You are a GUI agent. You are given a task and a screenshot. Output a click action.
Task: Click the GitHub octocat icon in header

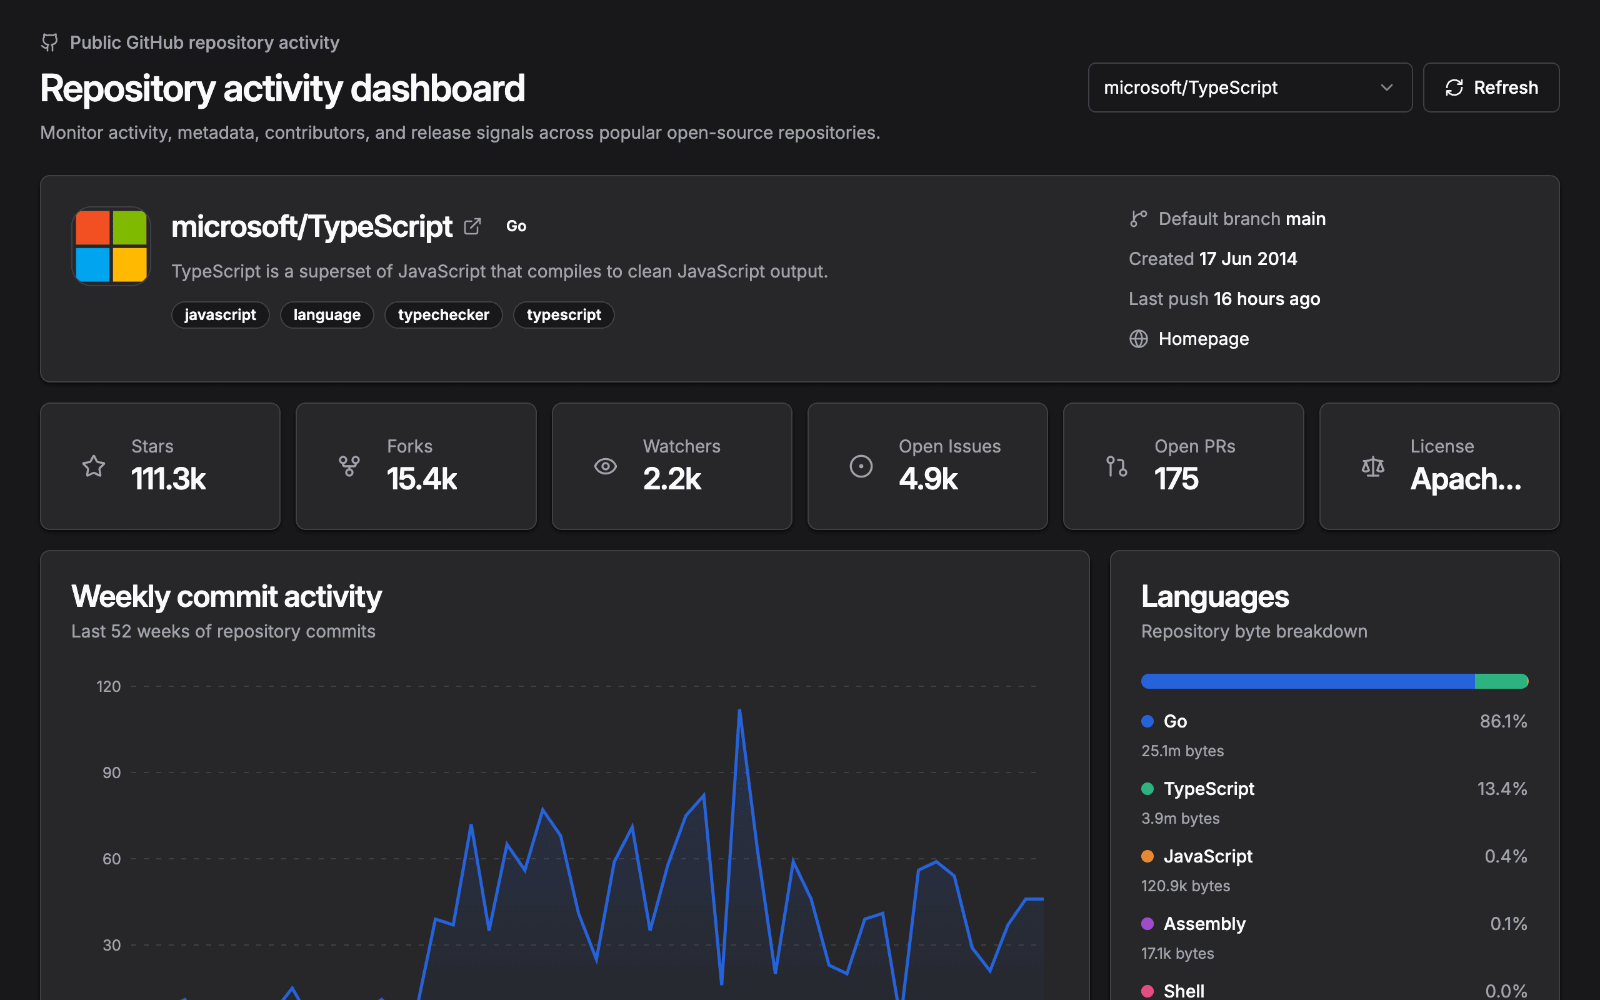point(49,42)
